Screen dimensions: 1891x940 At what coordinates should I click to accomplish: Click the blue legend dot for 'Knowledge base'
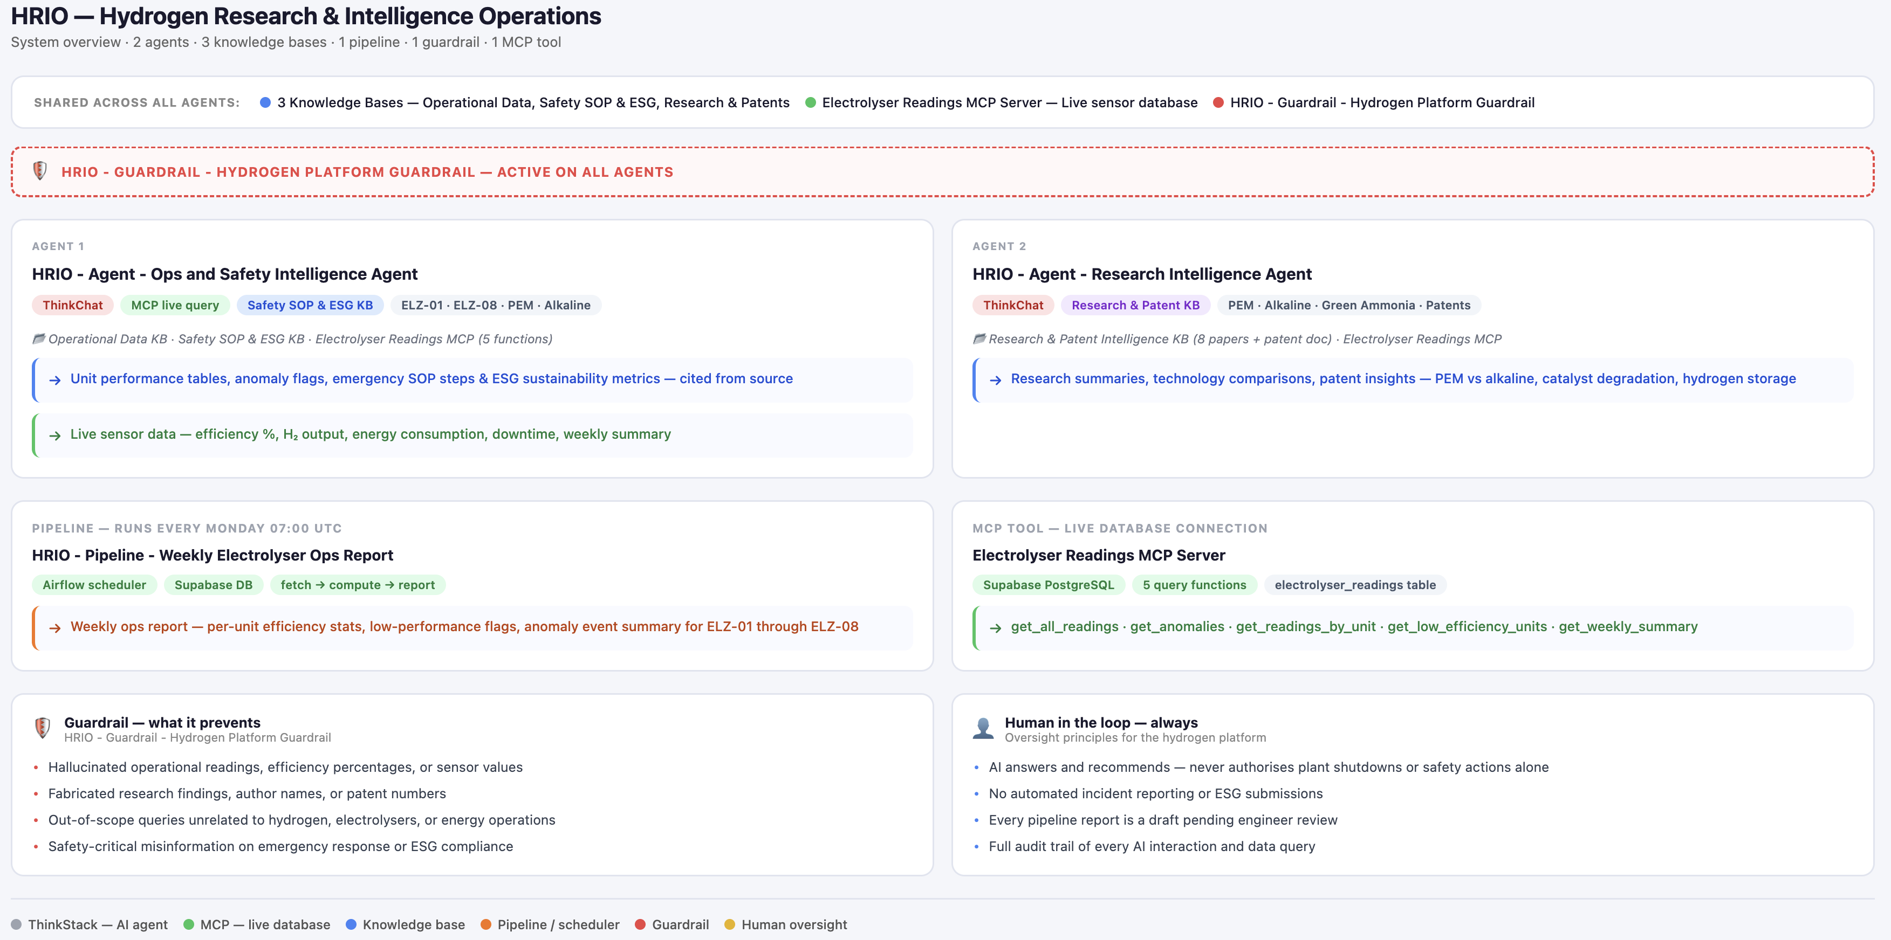351,924
